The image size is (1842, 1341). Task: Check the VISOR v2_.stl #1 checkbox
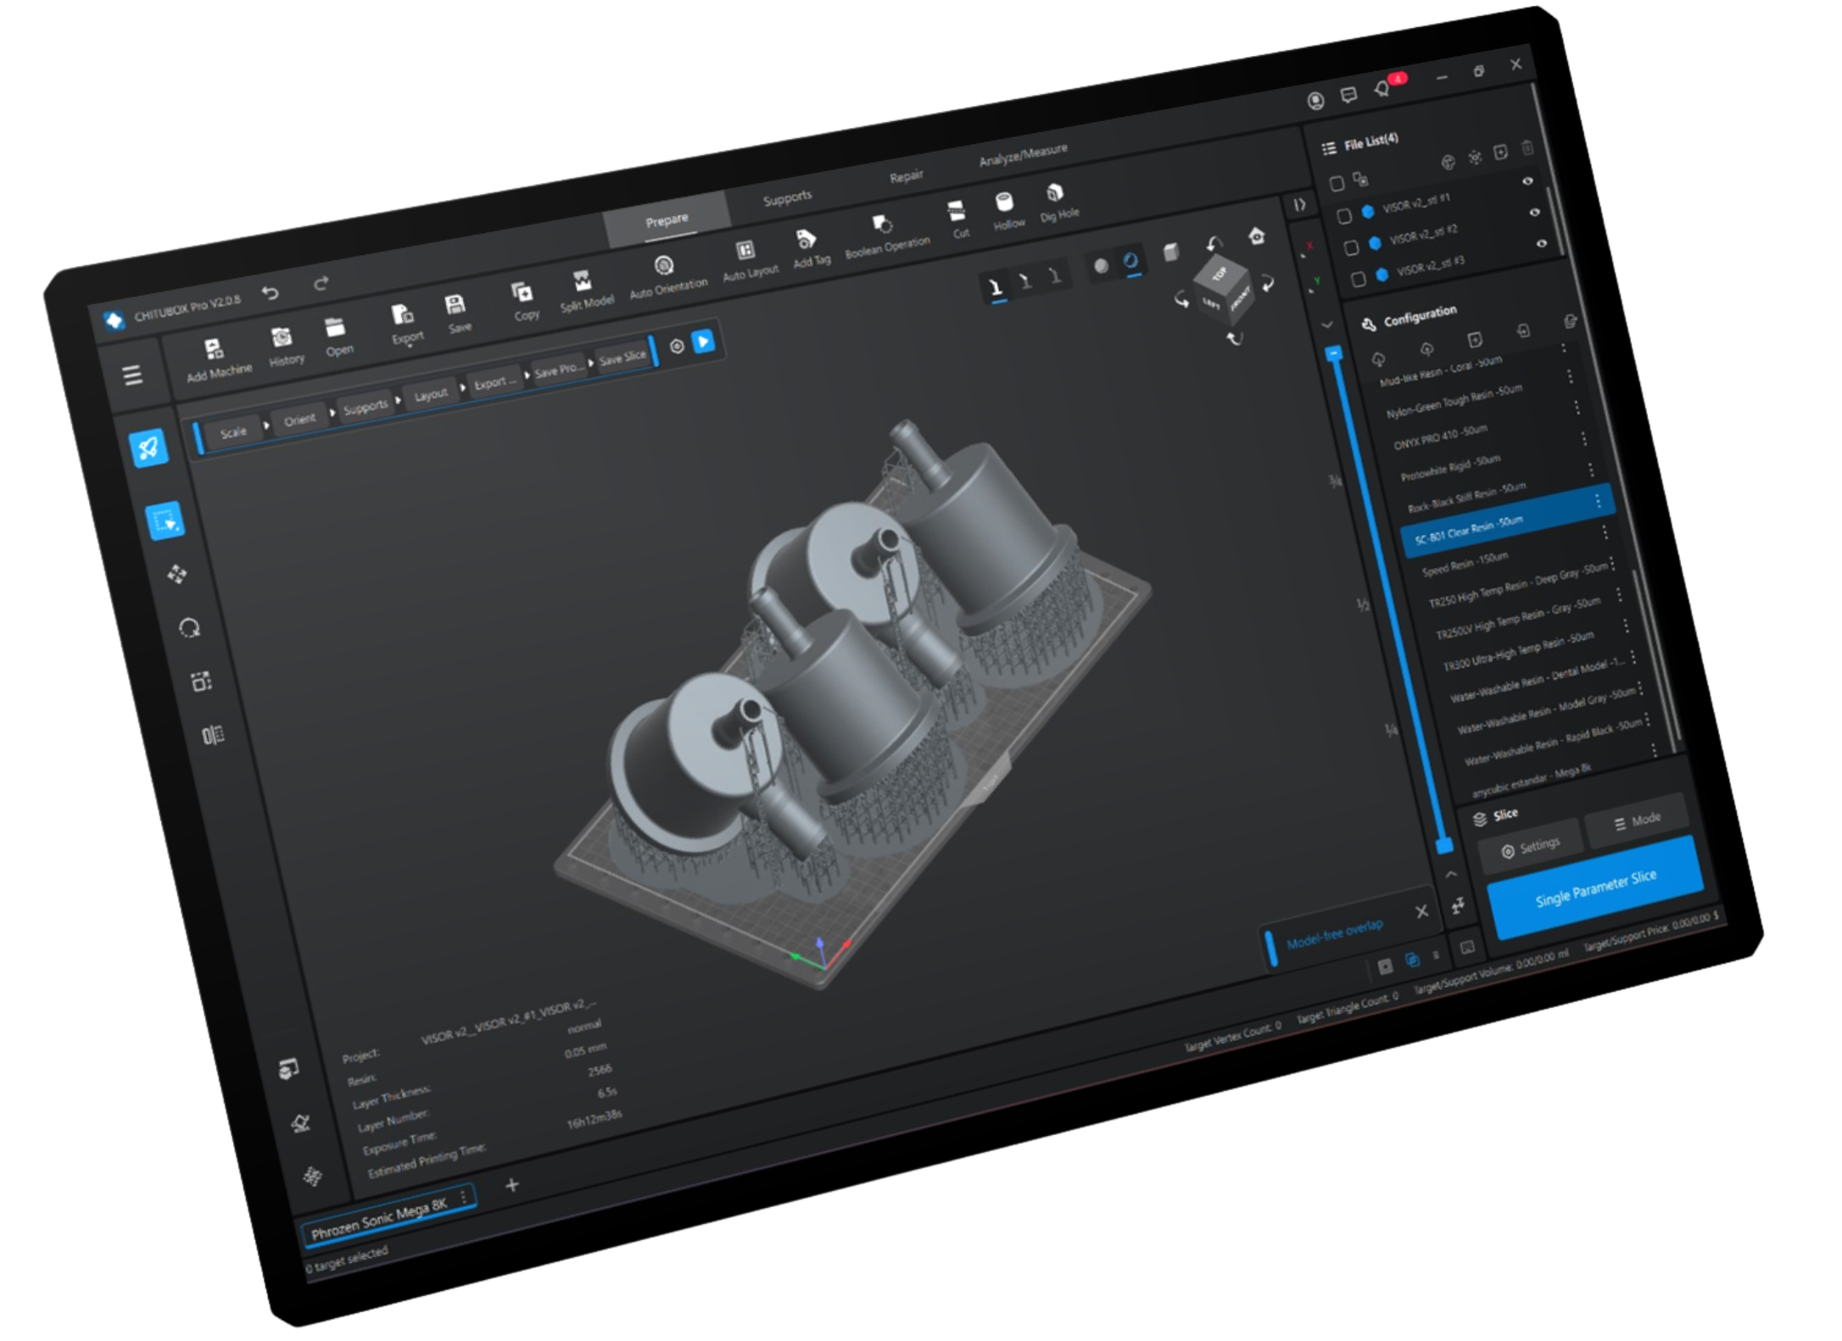point(1343,216)
